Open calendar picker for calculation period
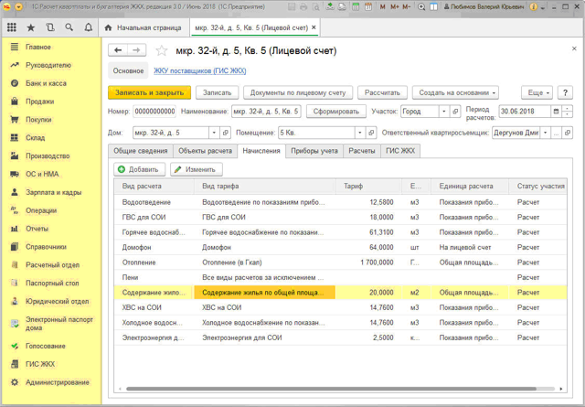The height and width of the screenshot is (407, 585). point(556,112)
